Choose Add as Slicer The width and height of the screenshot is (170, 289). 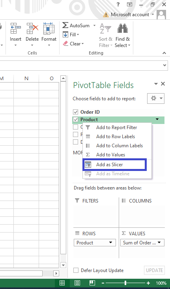pos(114,164)
